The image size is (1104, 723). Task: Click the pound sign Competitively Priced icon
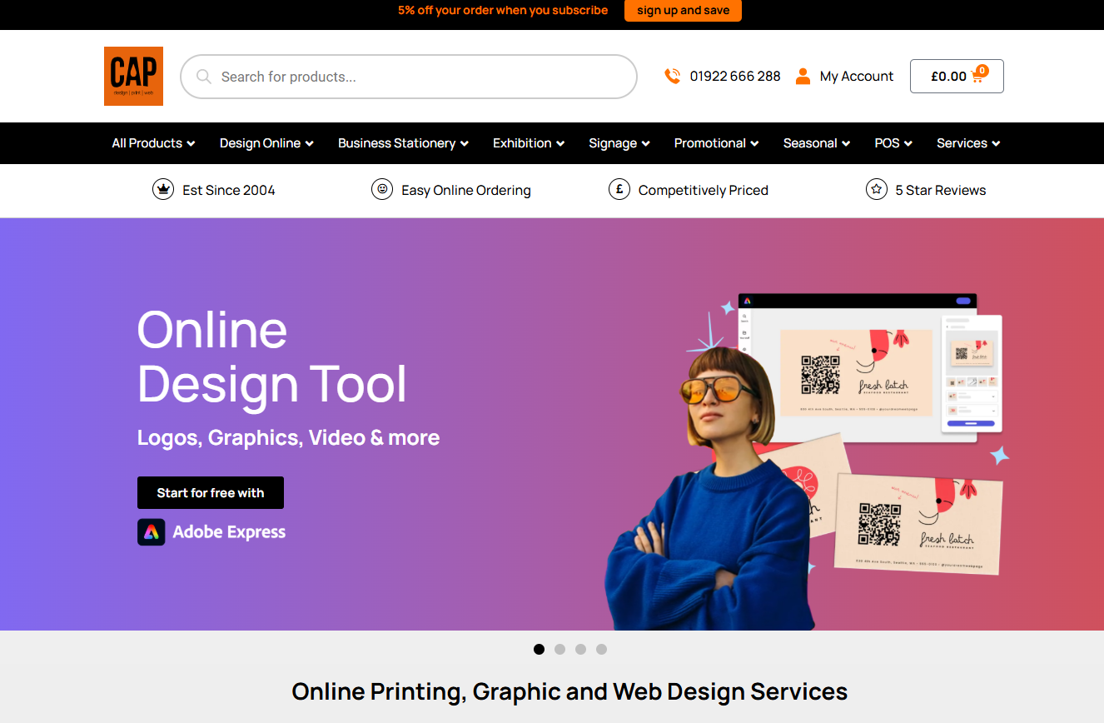click(x=619, y=190)
